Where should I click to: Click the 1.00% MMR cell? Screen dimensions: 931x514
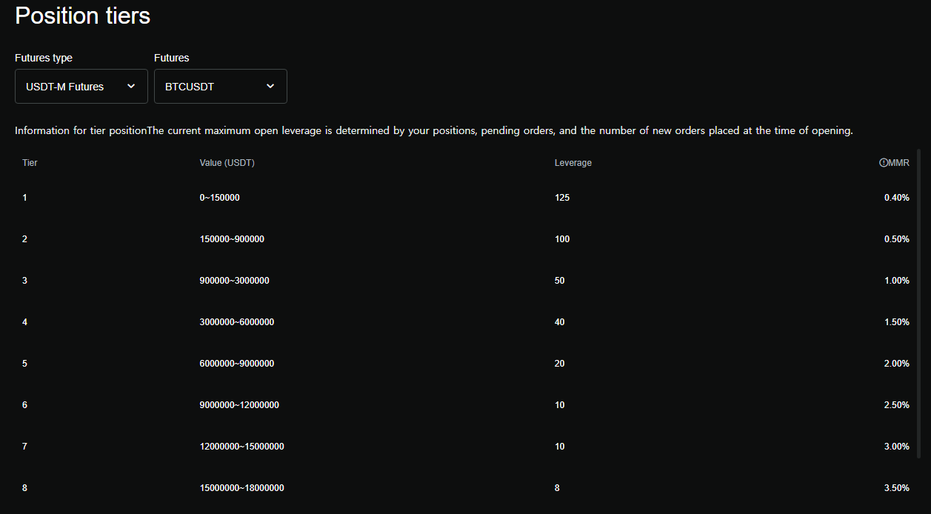pyautogui.click(x=896, y=281)
